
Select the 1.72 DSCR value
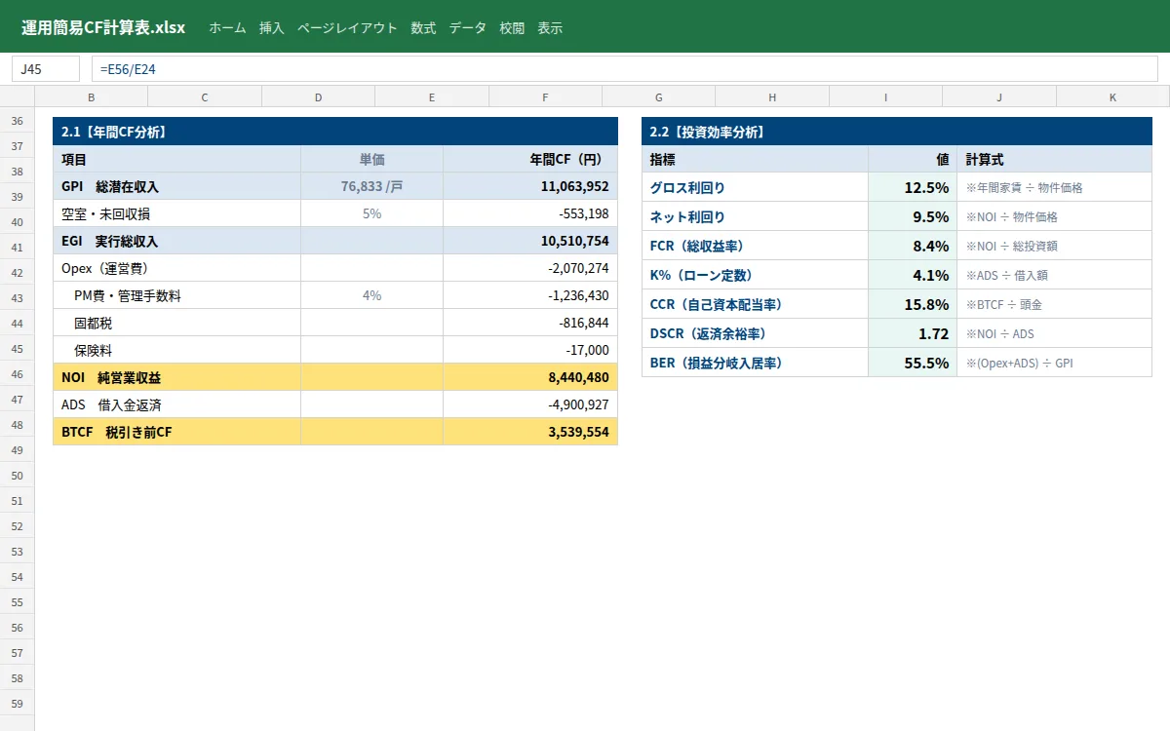point(913,333)
